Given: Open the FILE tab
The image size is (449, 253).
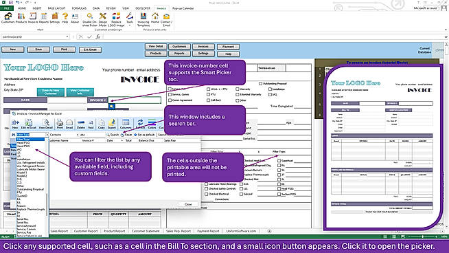Looking at the screenshot, I should click(x=7, y=8).
